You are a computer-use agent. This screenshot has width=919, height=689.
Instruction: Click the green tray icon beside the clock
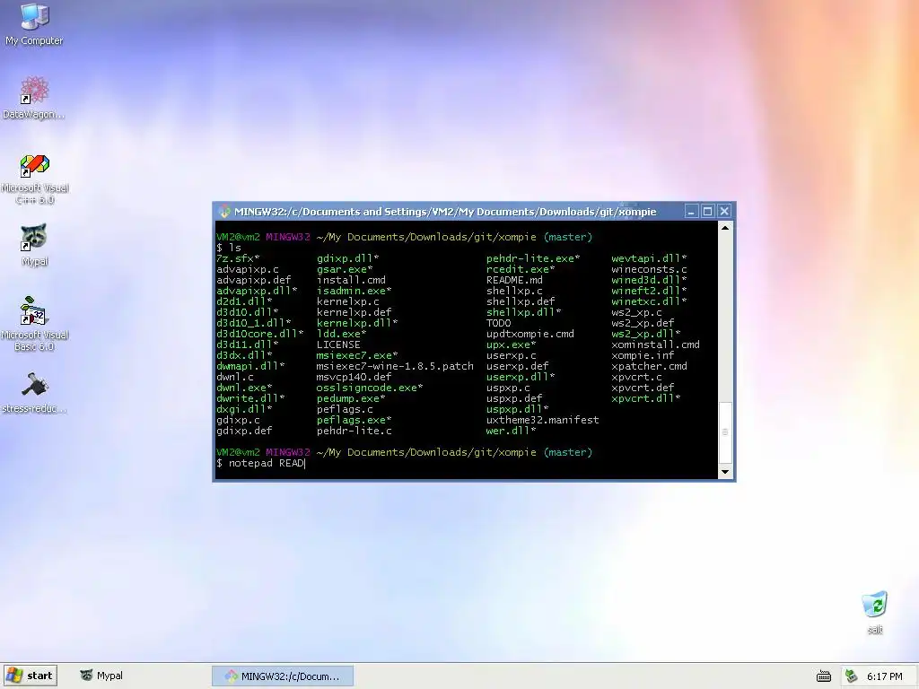pyautogui.click(x=852, y=676)
